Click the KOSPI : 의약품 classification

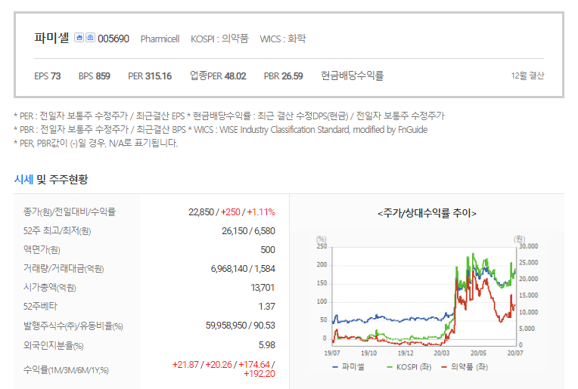click(x=219, y=39)
